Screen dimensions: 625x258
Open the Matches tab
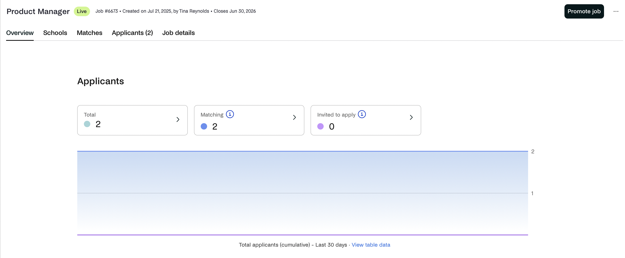(x=89, y=33)
